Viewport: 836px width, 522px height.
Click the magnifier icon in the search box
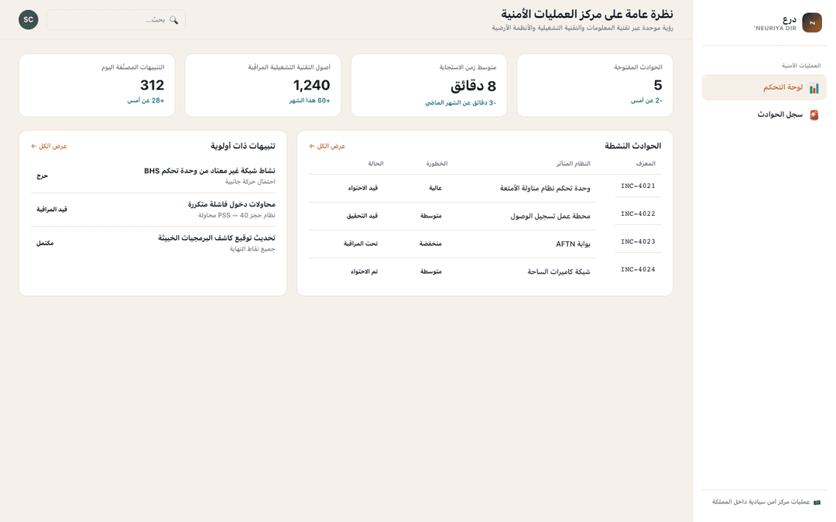click(174, 19)
